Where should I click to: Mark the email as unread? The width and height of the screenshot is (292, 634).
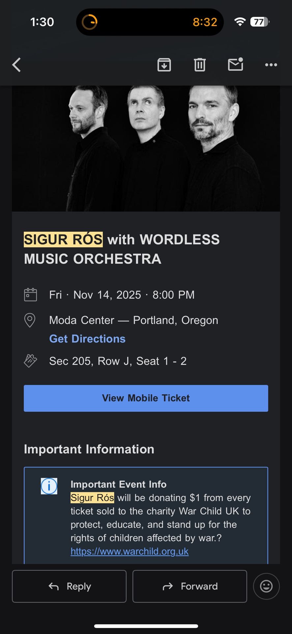(x=236, y=64)
